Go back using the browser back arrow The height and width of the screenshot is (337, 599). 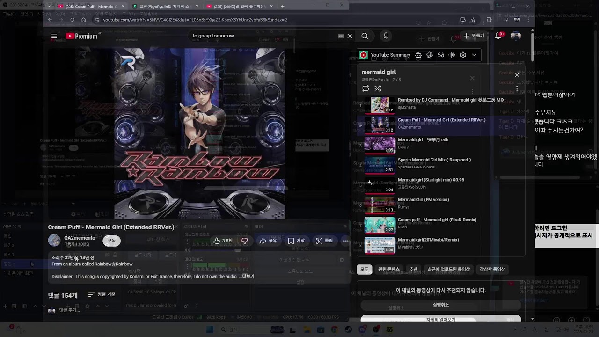[50, 20]
